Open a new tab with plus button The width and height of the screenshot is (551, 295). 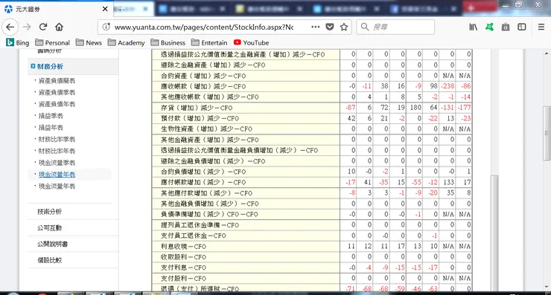[471, 8]
